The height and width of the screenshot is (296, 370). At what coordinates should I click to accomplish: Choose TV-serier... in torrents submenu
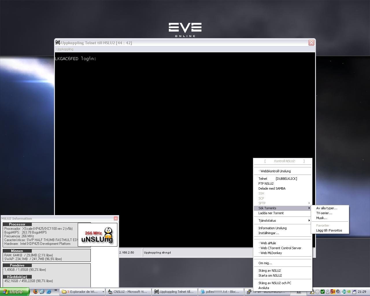tap(330, 213)
